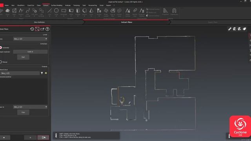Open the Reverse Eng ribbon tab

[x=93, y=5]
